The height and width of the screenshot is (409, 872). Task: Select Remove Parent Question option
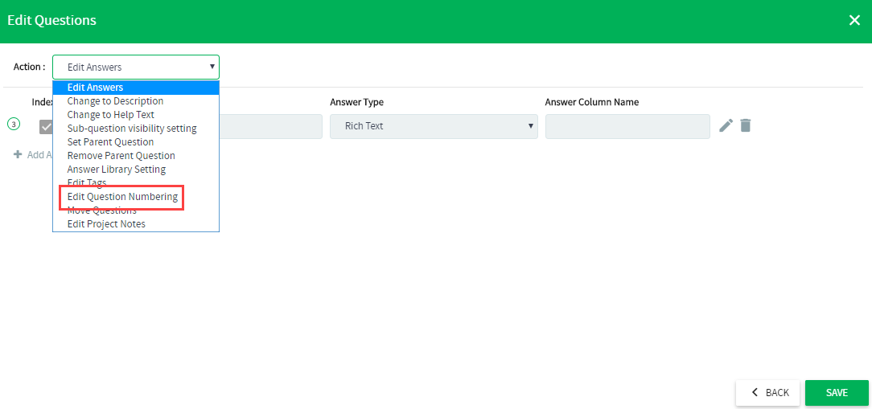[x=136, y=156]
